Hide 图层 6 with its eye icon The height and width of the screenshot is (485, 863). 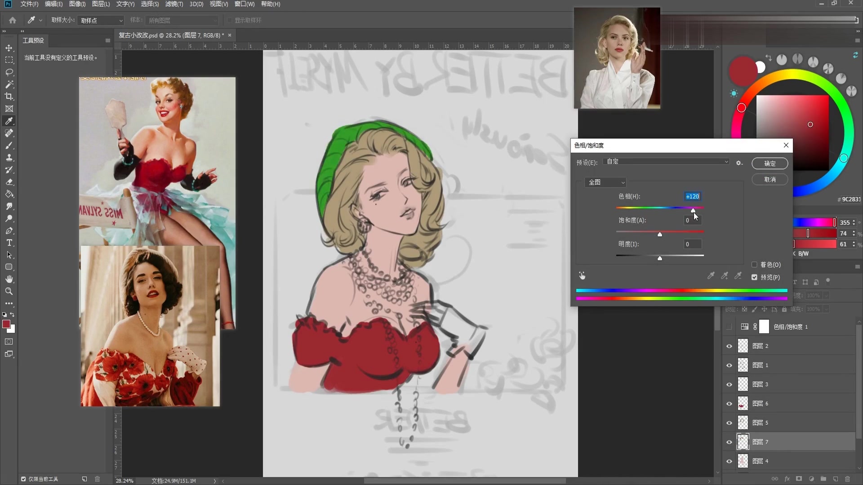[x=729, y=404]
